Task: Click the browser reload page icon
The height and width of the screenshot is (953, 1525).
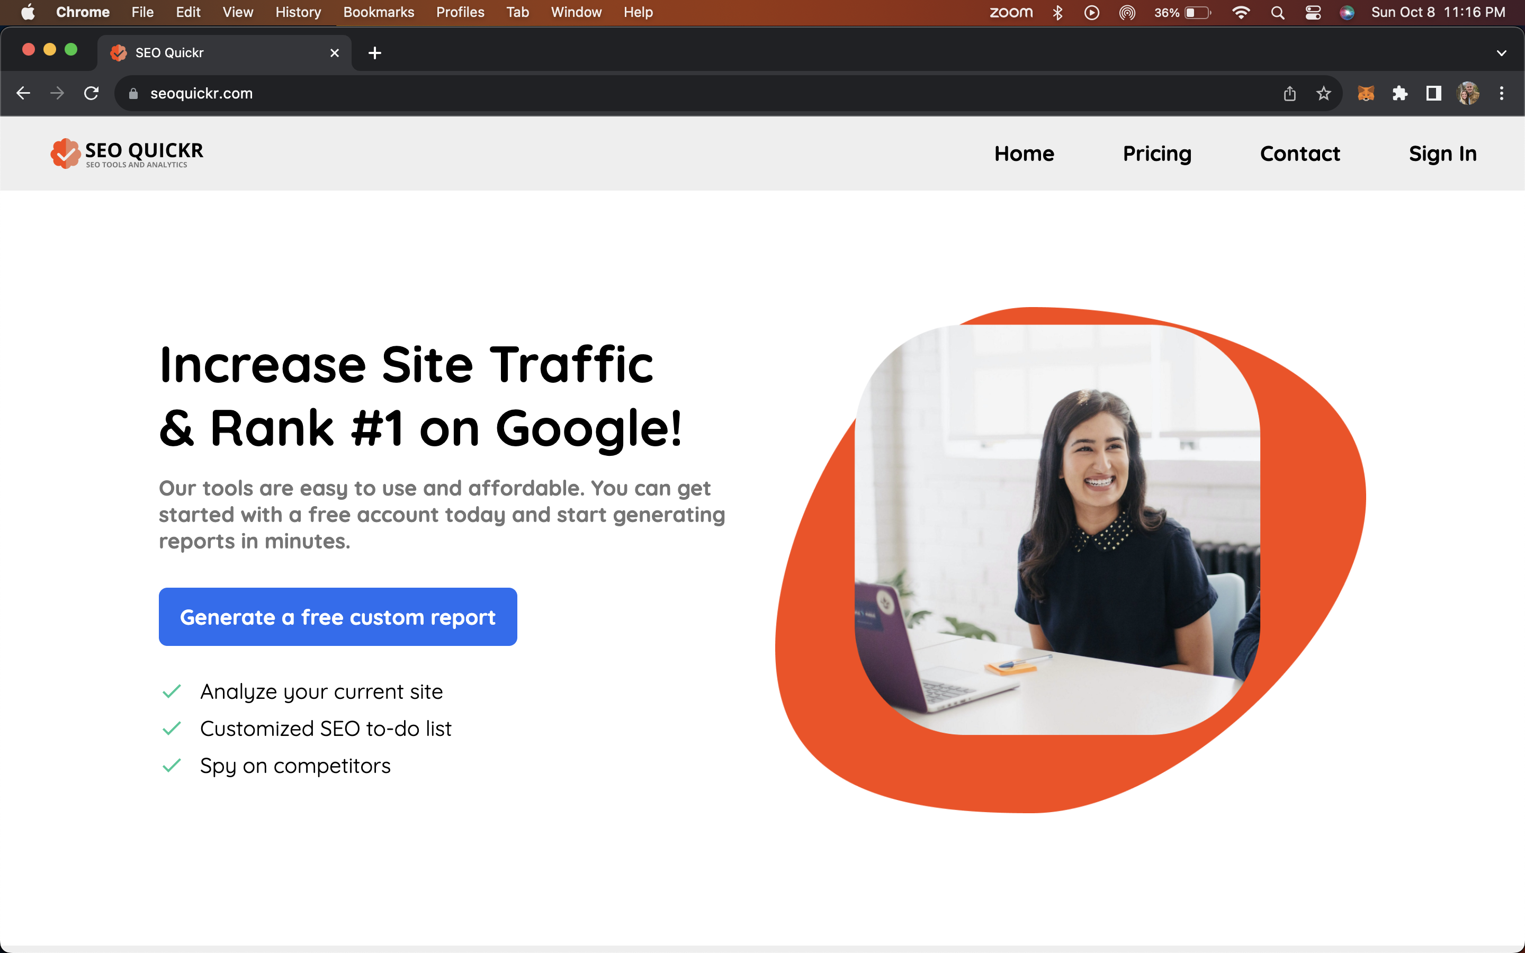Action: (92, 93)
